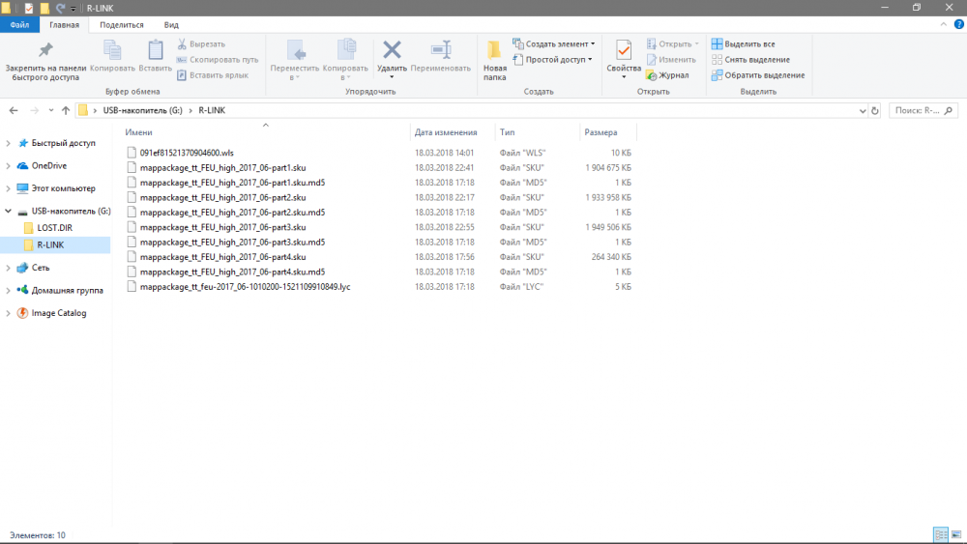Pin folder to Quick Access panel

(x=45, y=60)
